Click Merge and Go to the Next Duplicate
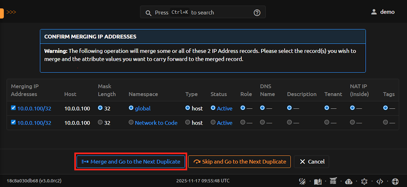 [x=131, y=162]
